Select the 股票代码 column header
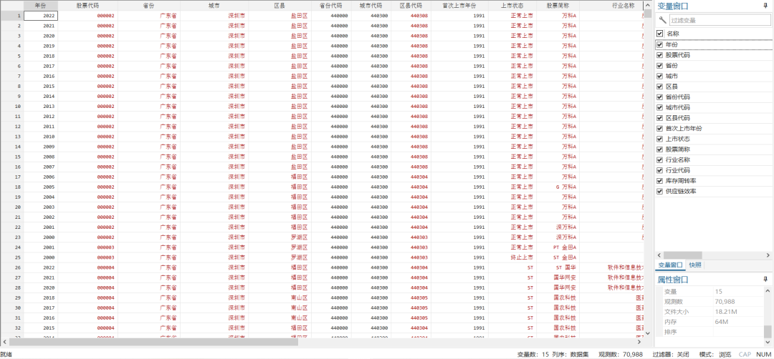Image resolution: width=774 pixels, height=359 pixels. click(x=88, y=6)
